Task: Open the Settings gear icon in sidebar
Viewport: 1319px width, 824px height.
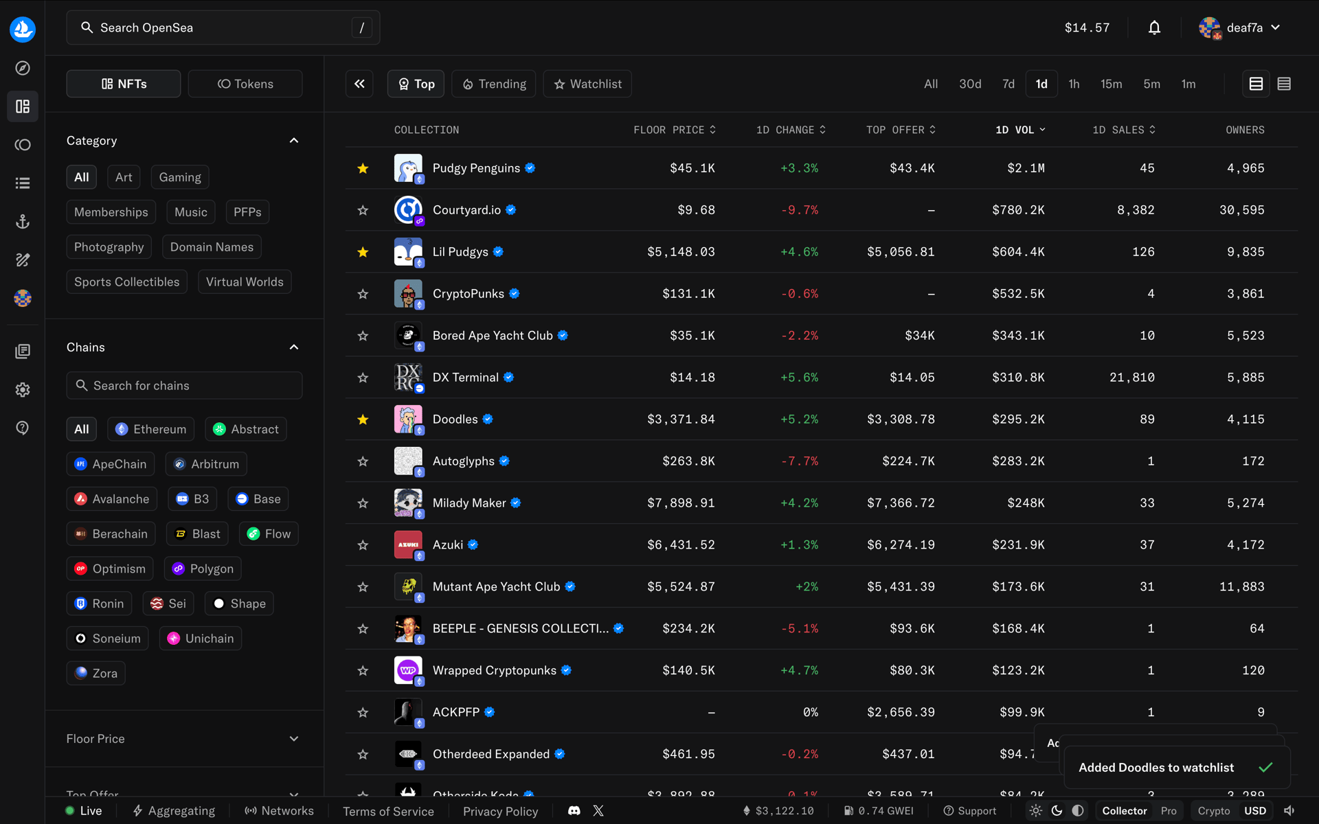Action: point(23,390)
